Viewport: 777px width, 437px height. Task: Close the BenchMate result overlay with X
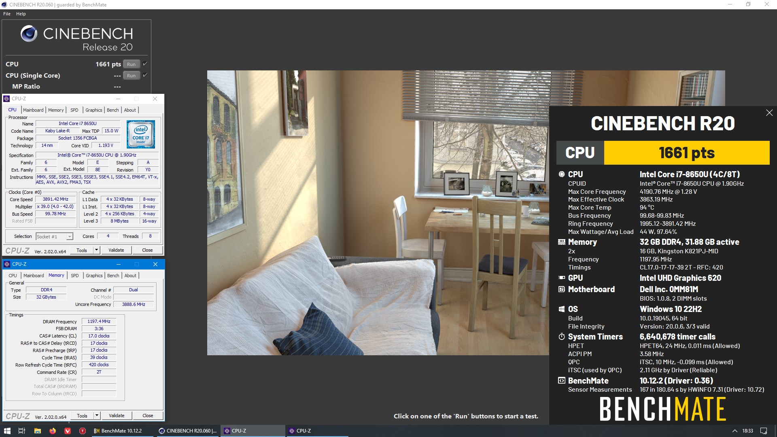coord(769,113)
